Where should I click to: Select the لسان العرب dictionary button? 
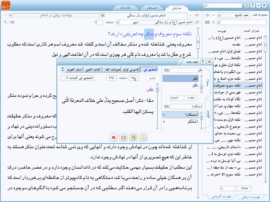[x=74, y=70]
